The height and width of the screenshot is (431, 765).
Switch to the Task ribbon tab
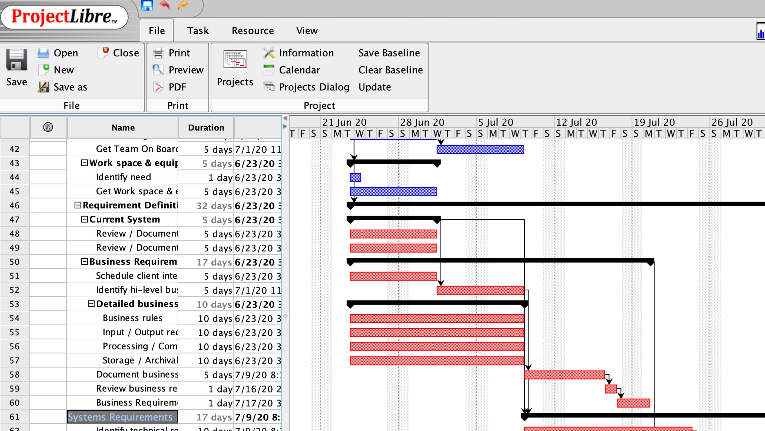coord(198,31)
